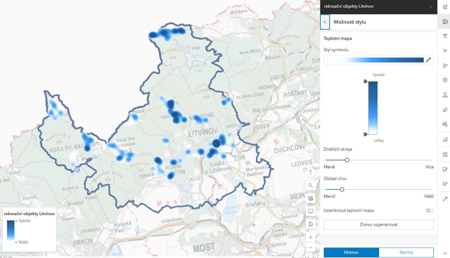The image size is (450, 258).
Task: Click the Oblast vlivu slider handle
Action: tap(342, 189)
